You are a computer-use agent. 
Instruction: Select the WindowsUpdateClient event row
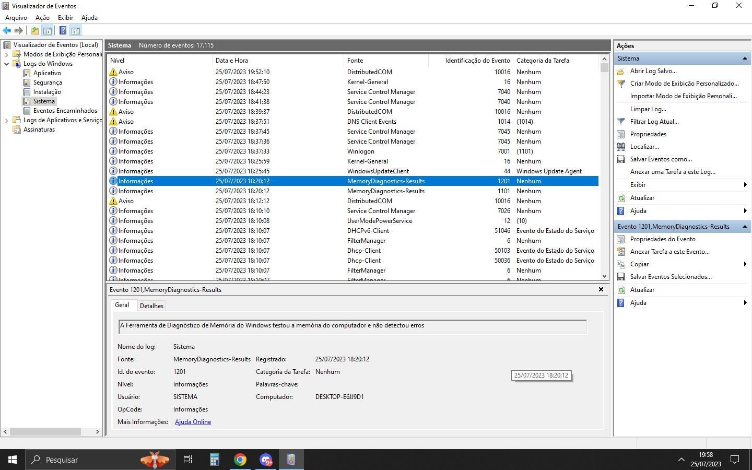pyautogui.click(x=353, y=171)
